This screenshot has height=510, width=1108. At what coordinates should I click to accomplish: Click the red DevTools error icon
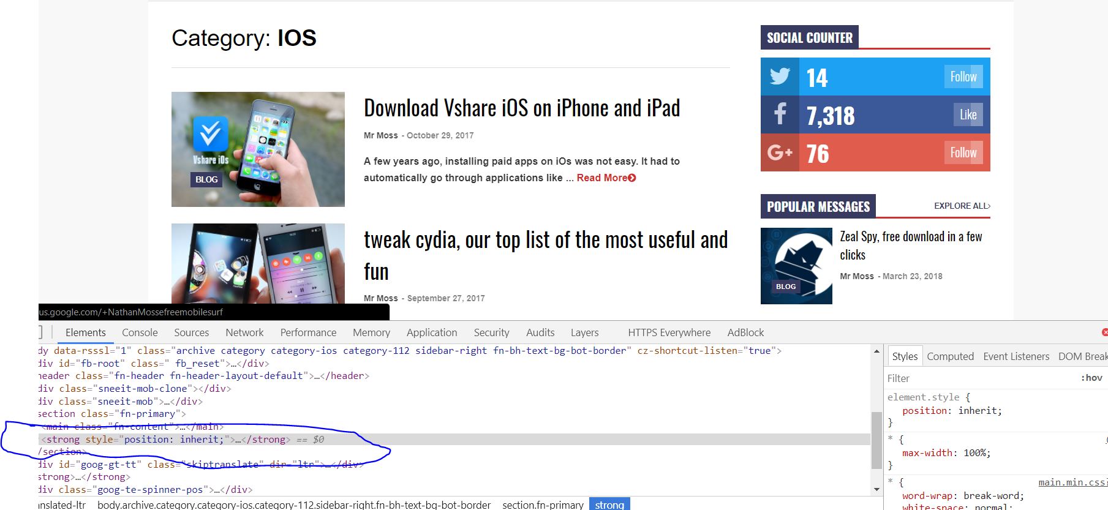coord(1104,332)
